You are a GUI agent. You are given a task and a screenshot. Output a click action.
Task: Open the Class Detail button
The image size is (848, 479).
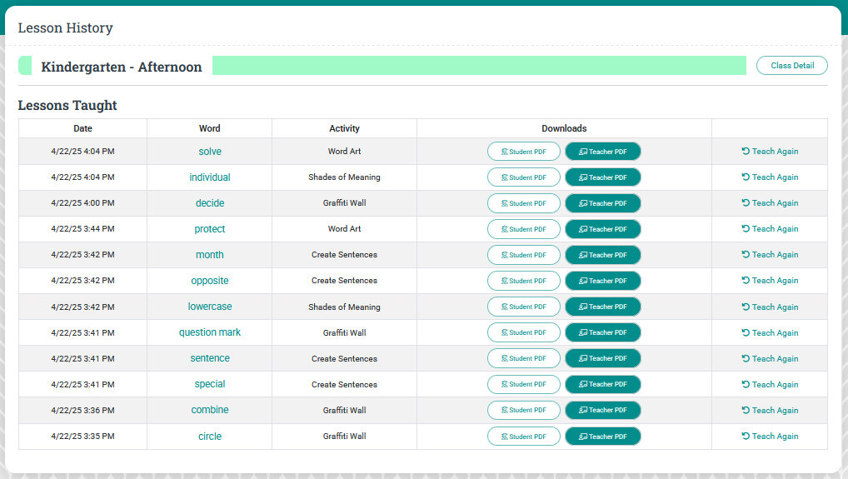click(791, 66)
